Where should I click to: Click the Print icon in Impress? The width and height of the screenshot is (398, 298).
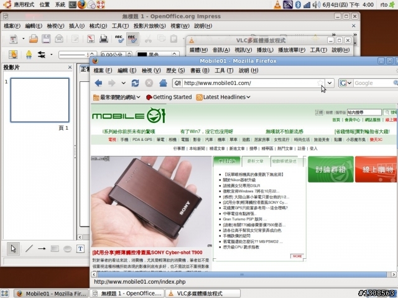[104, 39]
